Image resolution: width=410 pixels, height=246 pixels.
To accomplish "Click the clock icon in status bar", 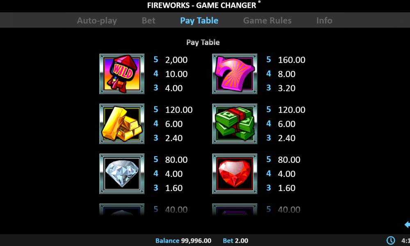I will 391,241.
